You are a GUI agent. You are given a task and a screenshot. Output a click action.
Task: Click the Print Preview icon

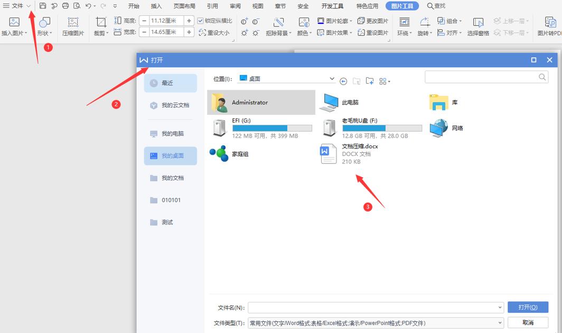(x=77, y=6)
